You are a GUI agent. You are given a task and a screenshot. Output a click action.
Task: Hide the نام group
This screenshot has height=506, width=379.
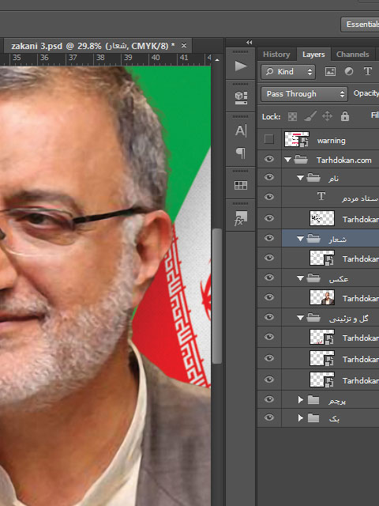[269, 177]
